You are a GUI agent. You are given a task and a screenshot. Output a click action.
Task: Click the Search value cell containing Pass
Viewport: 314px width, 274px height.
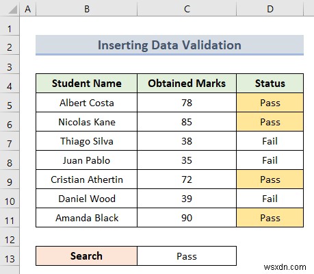tap(187, 256)
